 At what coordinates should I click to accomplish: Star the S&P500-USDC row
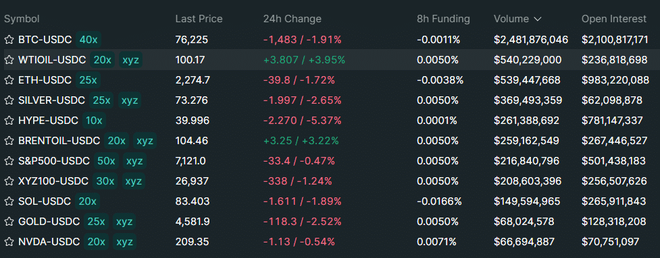9,161
